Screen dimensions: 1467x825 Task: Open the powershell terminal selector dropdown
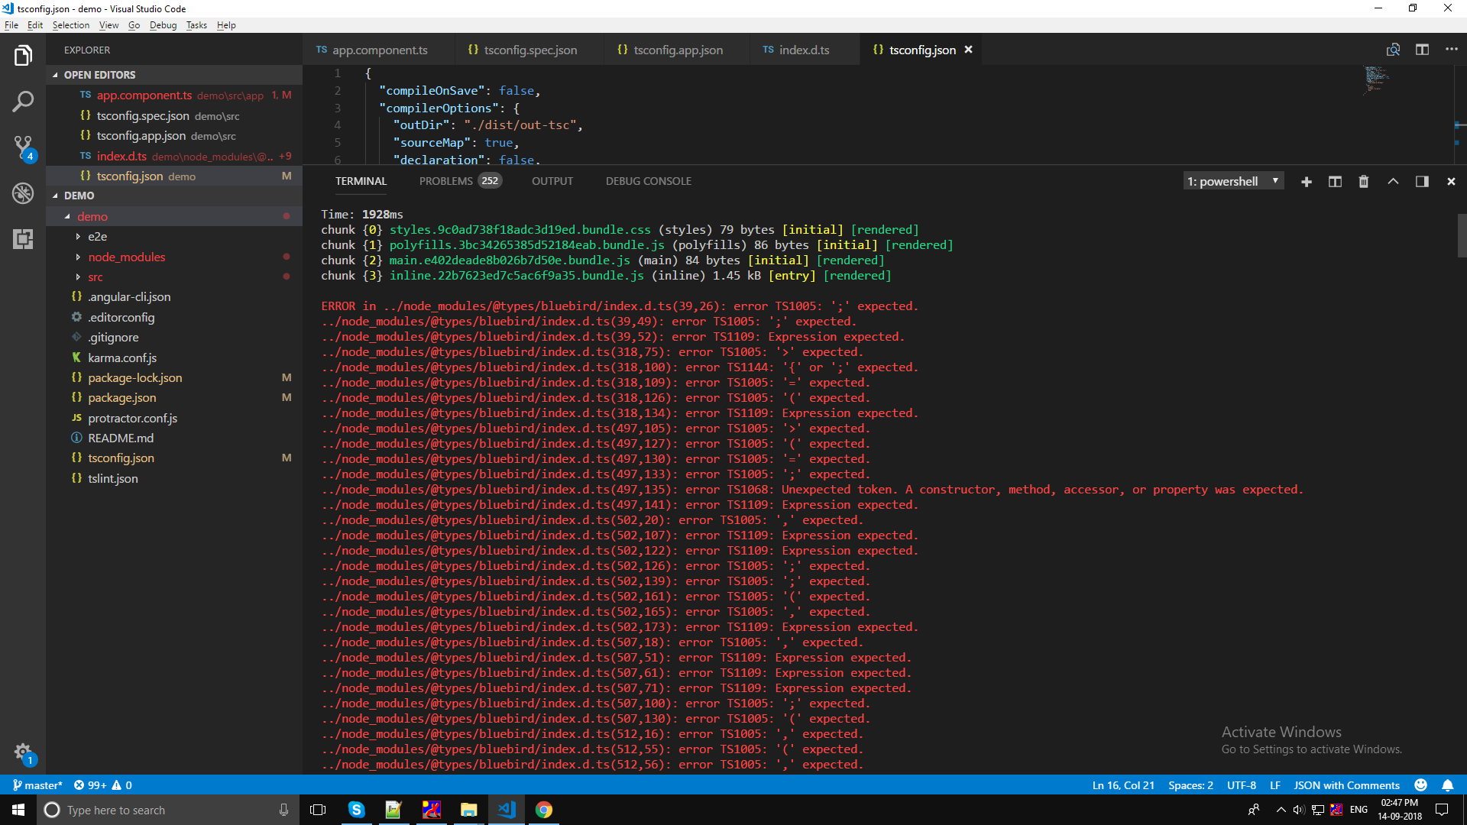tap(1233, 182)
